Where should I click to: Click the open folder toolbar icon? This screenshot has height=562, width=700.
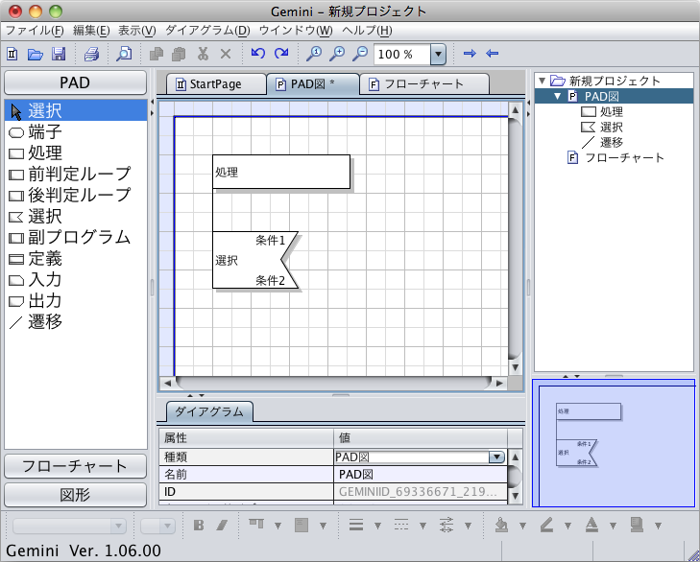36,54
